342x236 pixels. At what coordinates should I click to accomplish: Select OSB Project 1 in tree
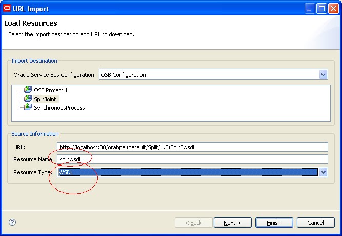pos(51,90)
